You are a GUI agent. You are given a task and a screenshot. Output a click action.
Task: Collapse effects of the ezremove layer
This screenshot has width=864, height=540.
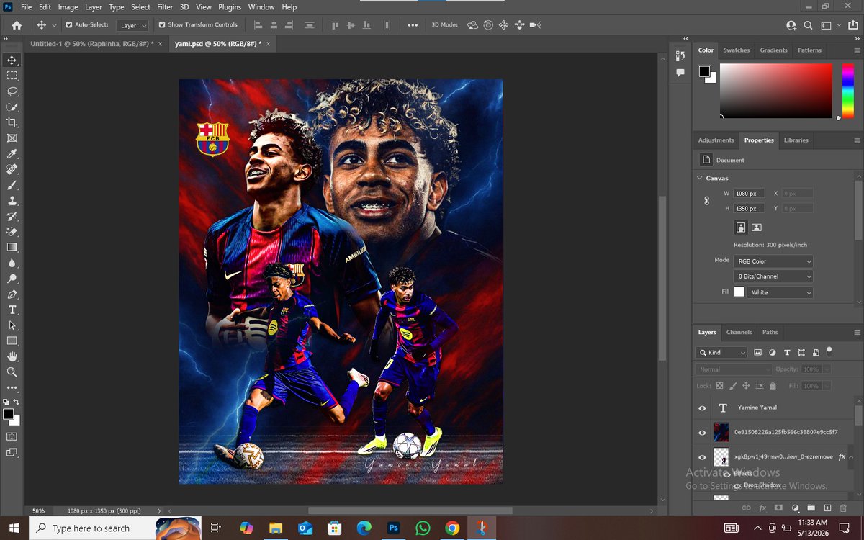pos(851,457)
